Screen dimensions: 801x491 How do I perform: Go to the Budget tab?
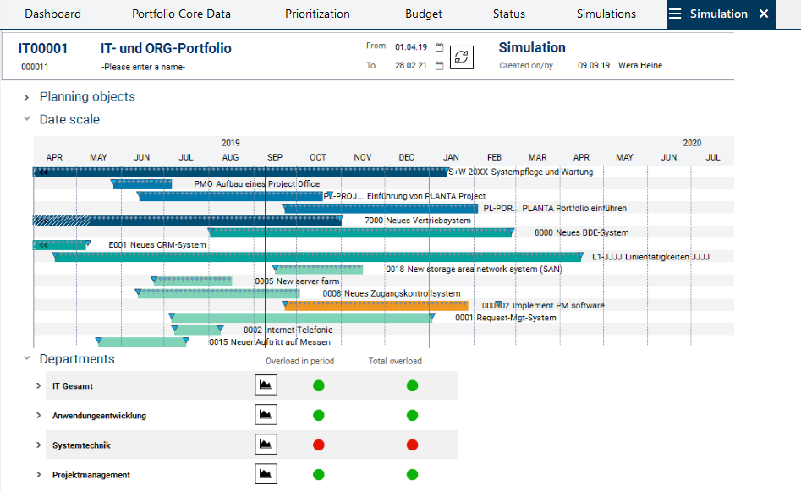tap(423, 14)
